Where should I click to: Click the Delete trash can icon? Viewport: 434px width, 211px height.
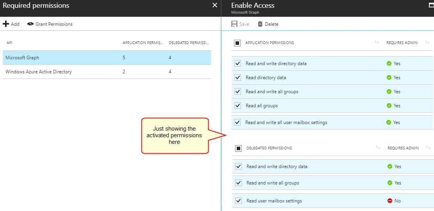coord(260,24)
